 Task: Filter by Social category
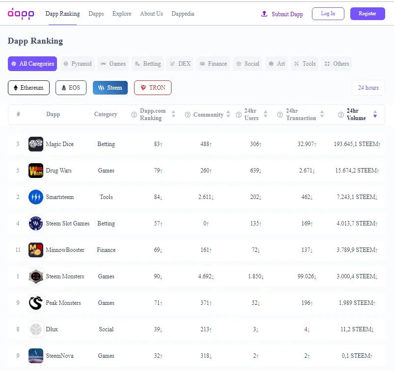click(x=248, y=64)
